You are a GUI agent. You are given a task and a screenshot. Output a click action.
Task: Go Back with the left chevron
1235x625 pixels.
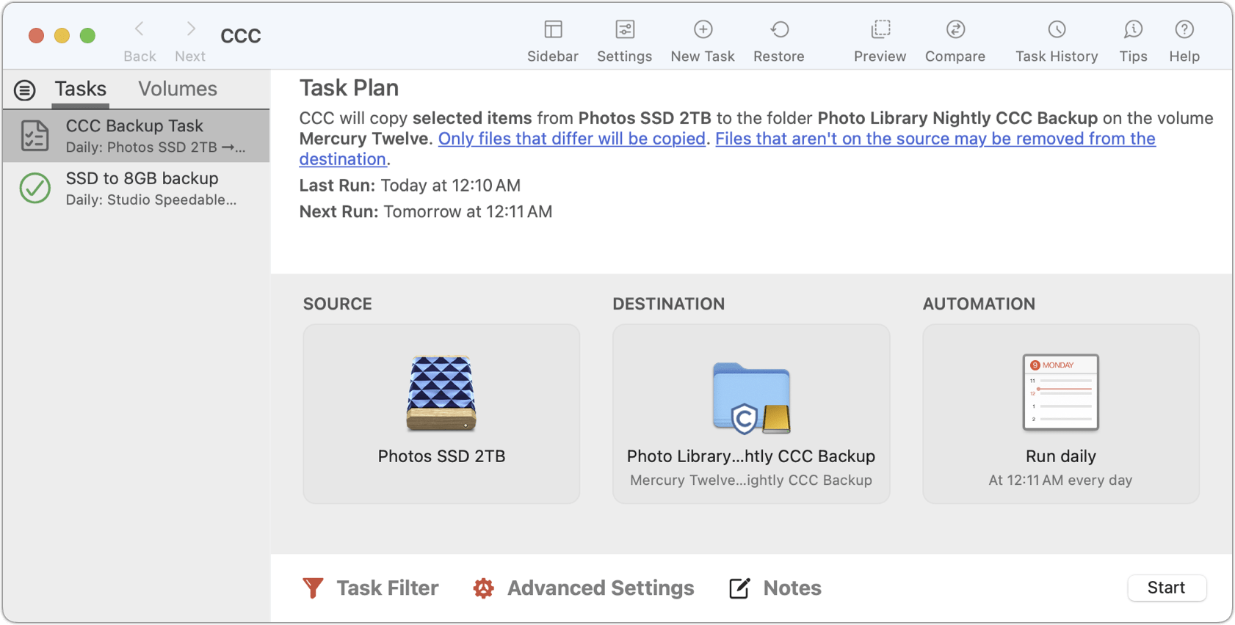[x=140, y=29]
